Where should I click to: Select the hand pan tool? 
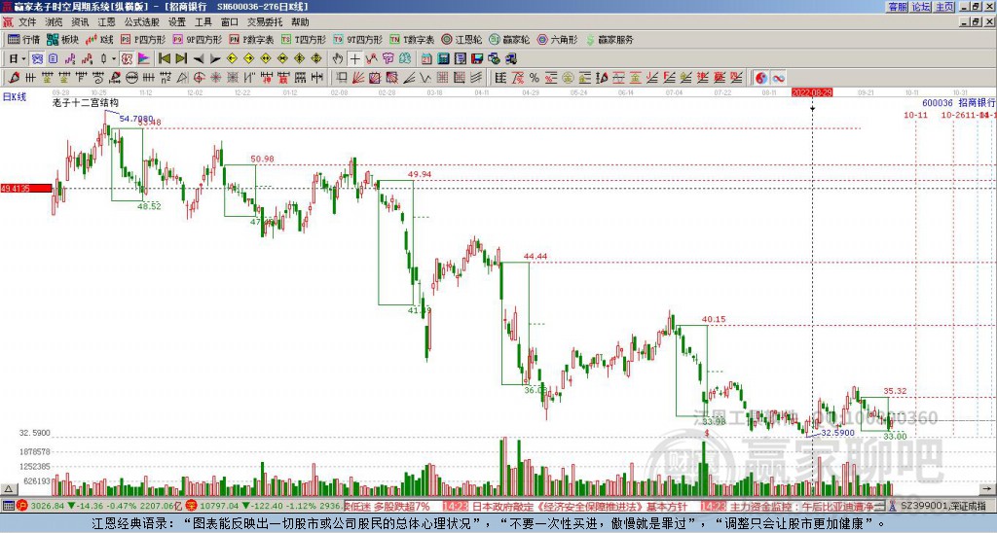tap(338, 58)
